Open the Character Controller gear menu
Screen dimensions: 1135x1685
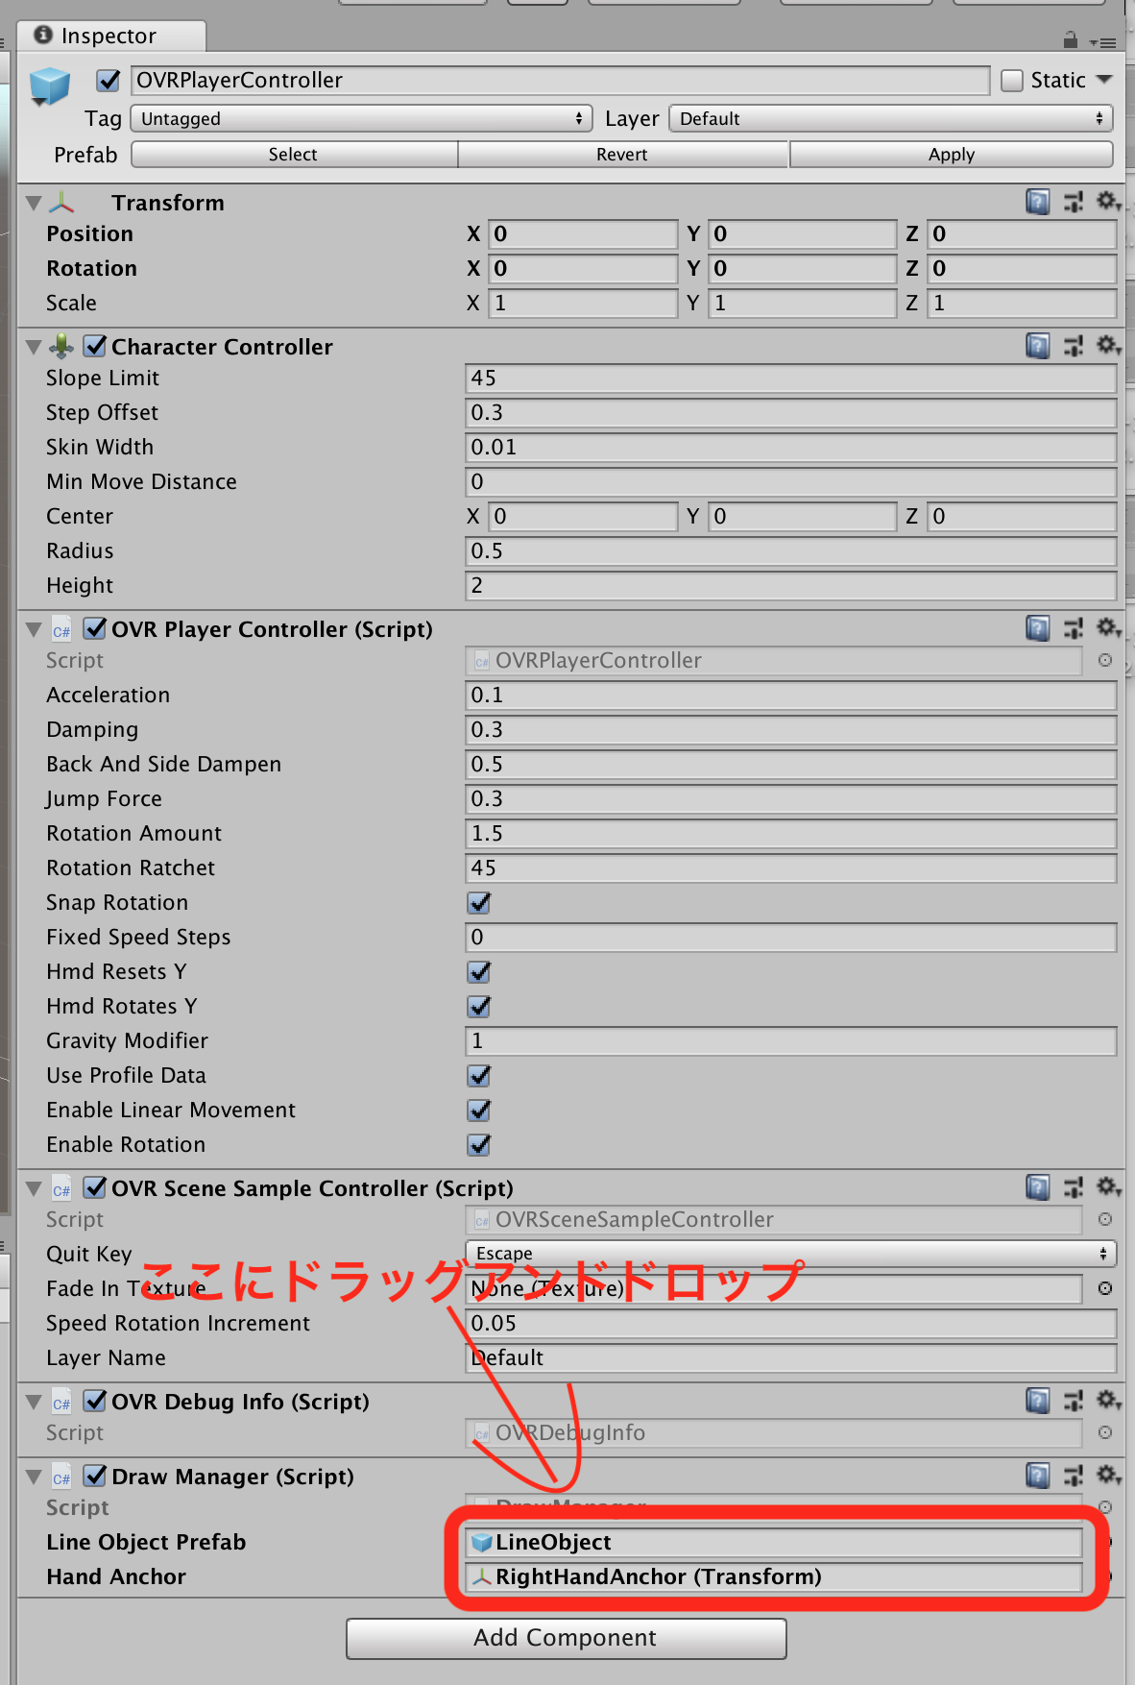1108,345
